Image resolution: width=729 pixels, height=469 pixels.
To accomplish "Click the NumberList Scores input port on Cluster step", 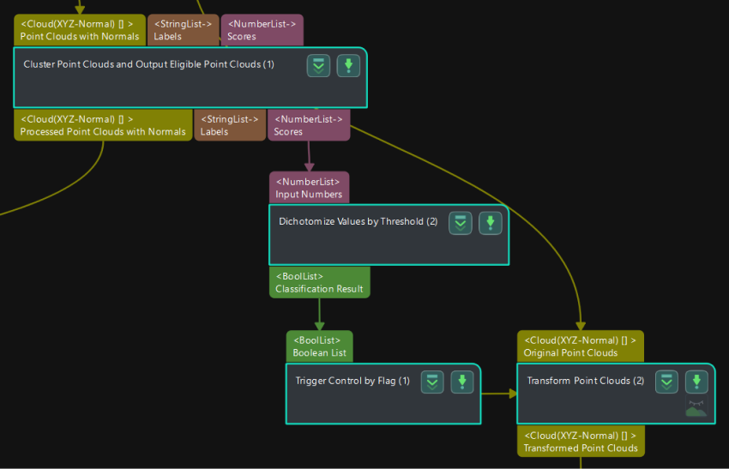I will [262, 30].
